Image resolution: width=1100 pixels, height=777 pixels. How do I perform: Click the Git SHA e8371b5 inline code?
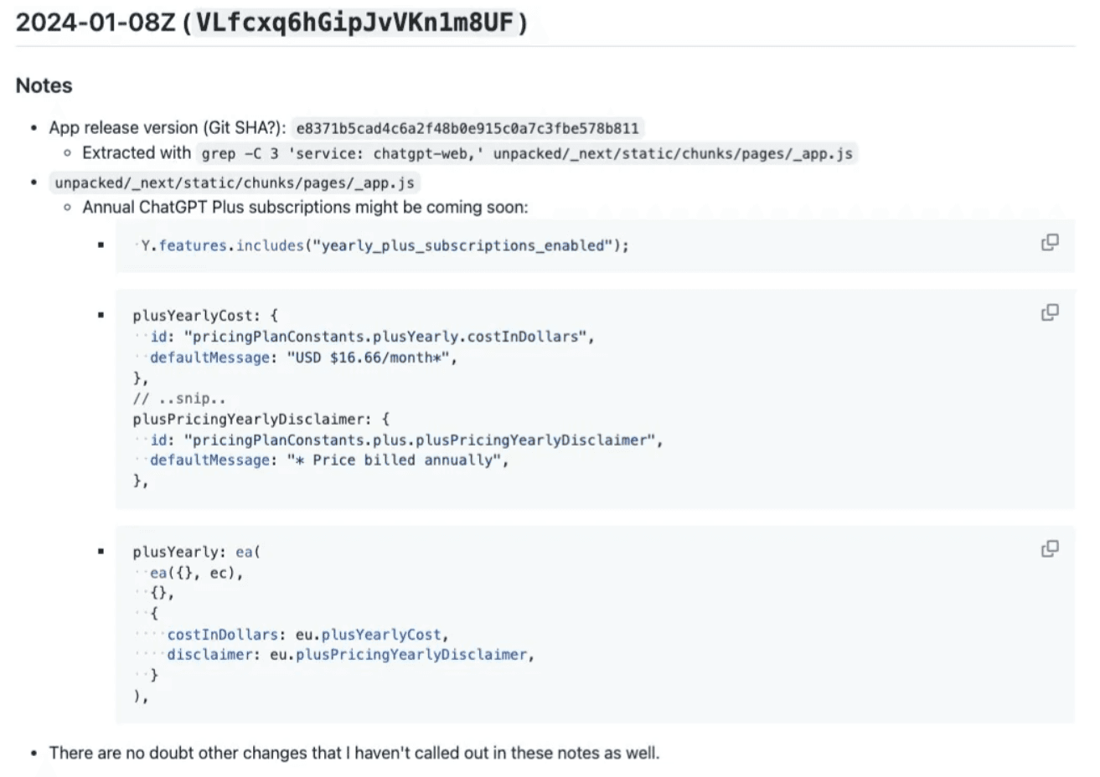click(x=467, y=128)
